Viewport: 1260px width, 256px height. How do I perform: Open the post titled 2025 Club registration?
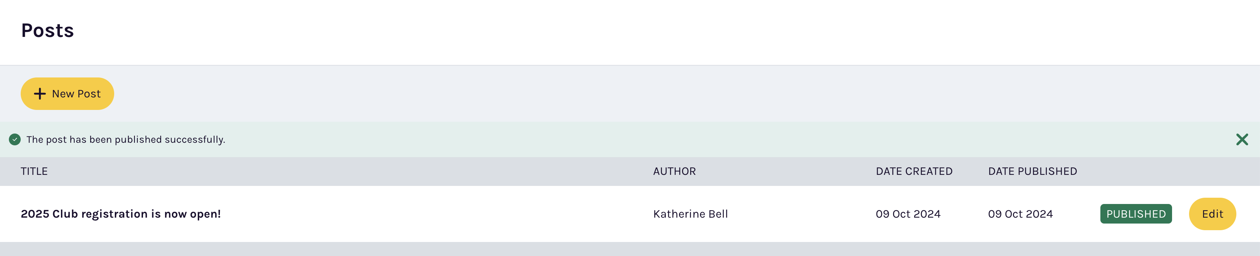pyautogui.click(x=121, y=213)
